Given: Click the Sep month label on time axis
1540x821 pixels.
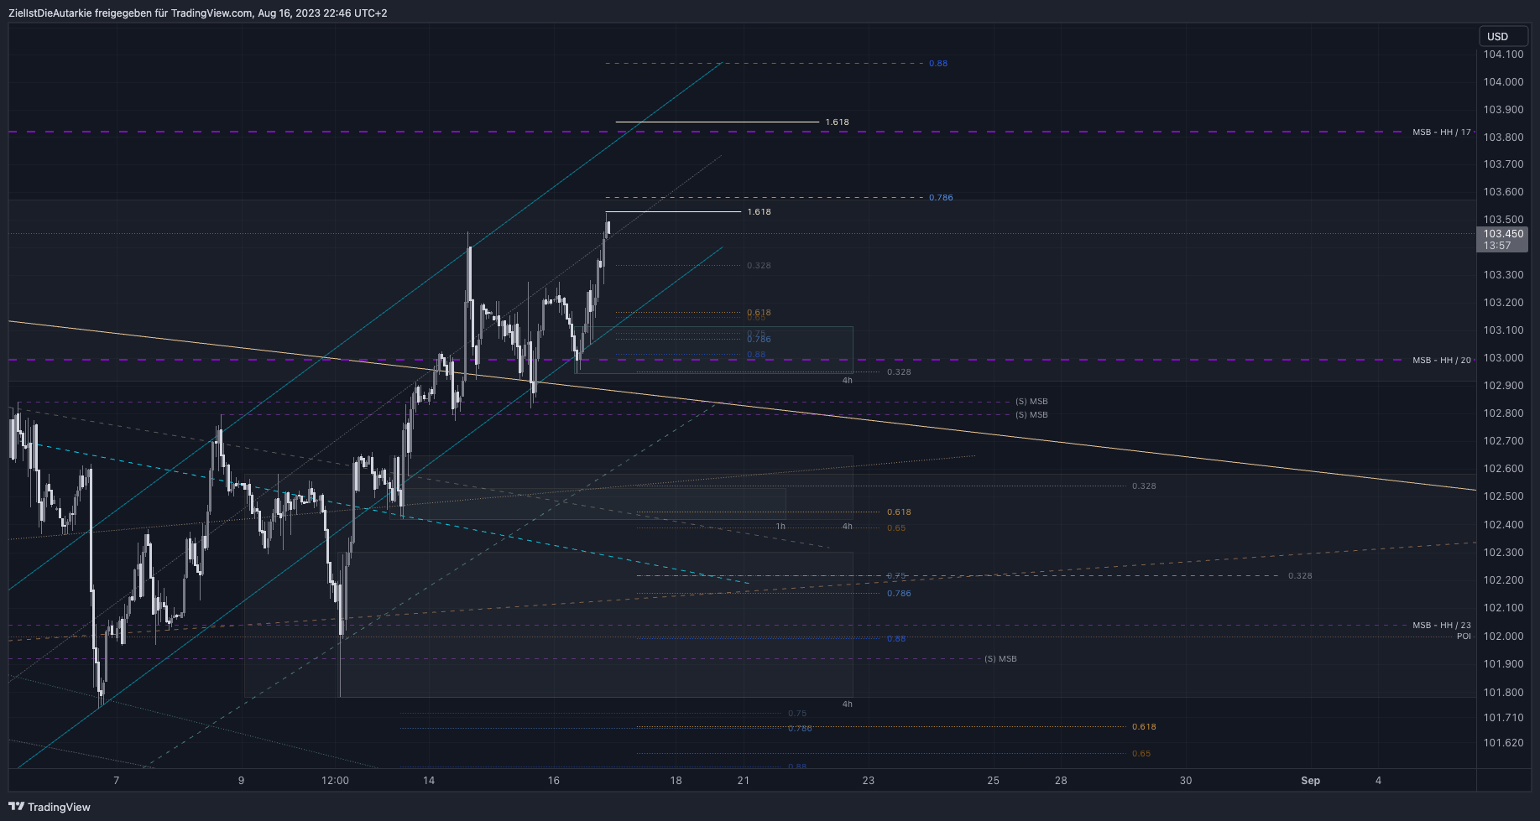Looking at the screenshot, I should pyautogui.click(x=1310, y=781).
